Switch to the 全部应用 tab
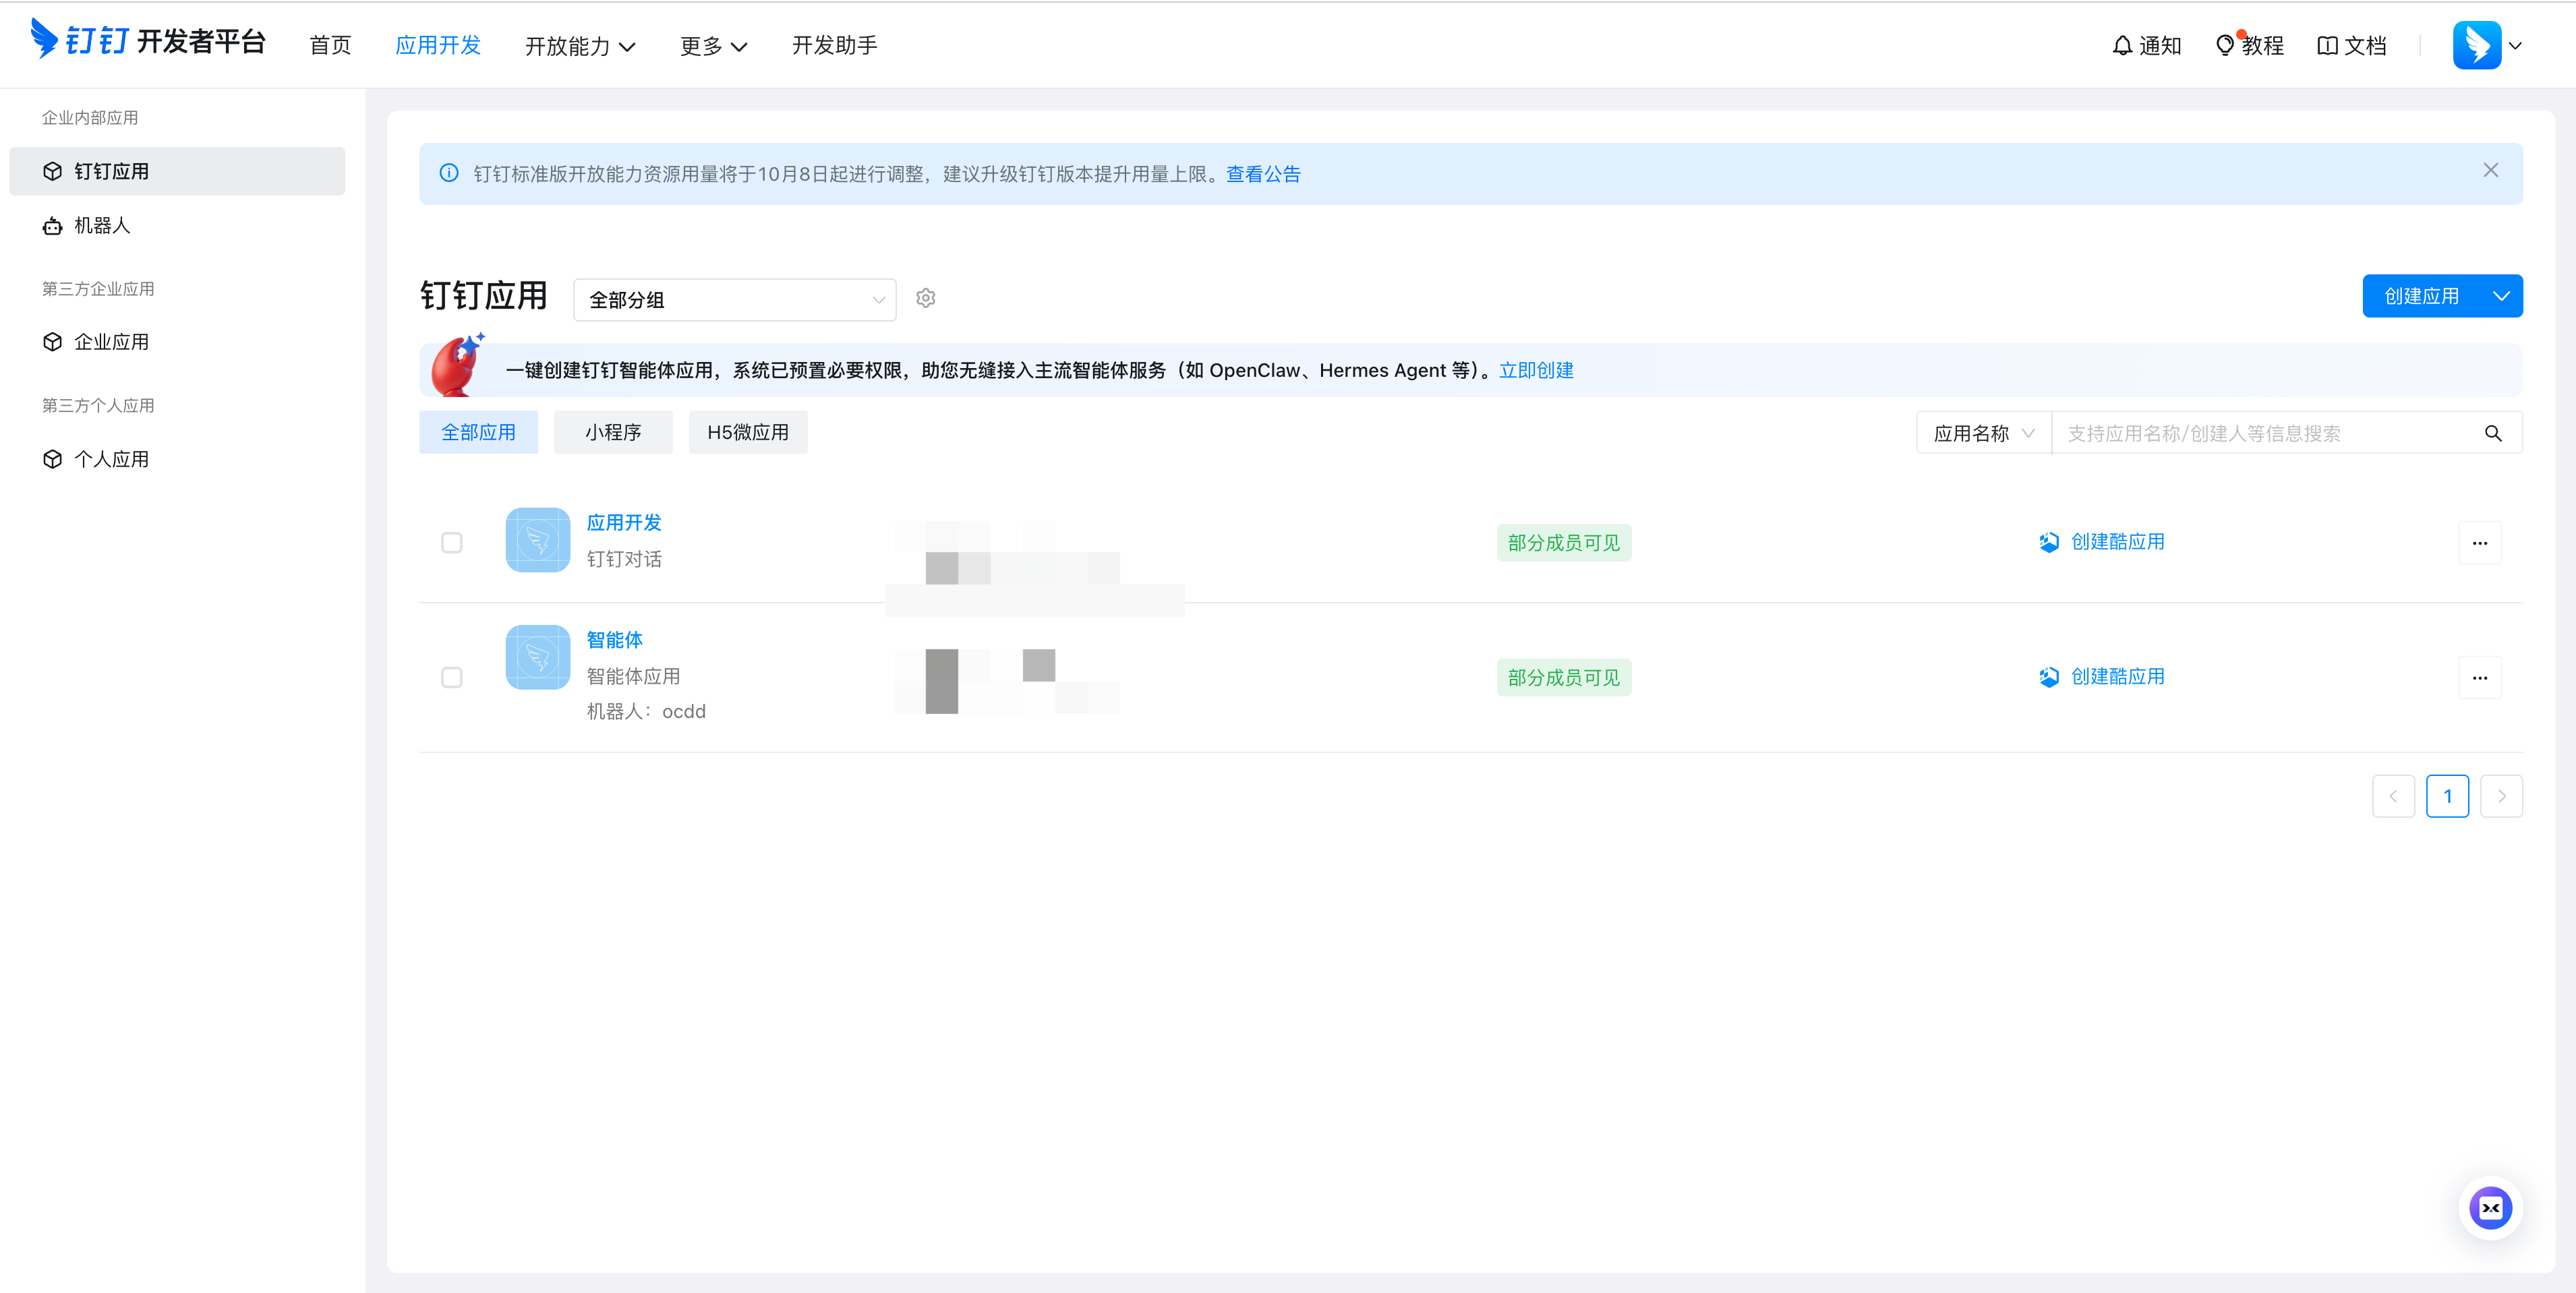The image size is (2576, 1293). (x=478, y=432)
